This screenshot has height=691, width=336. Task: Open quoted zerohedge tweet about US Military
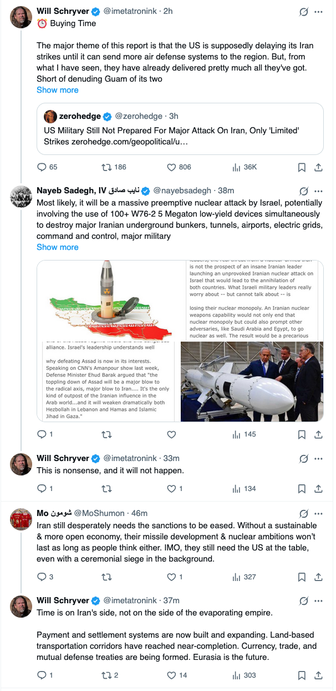click(x=180, y=129)
